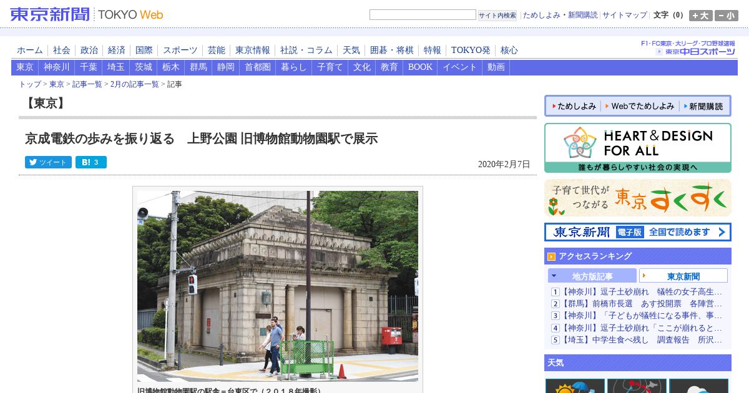Select the 教育 tab
749x393 pixels.
pyautogui.click(x=389, y=67)
